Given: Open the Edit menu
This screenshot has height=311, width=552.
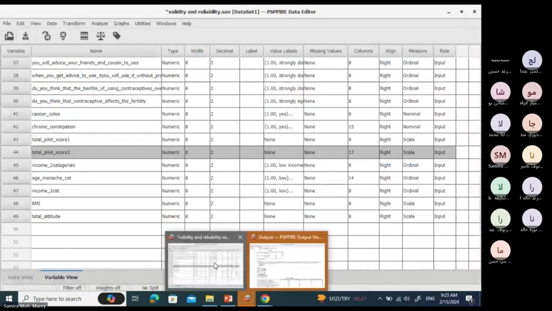Looking at the screenshot, I should pos(20,23).
